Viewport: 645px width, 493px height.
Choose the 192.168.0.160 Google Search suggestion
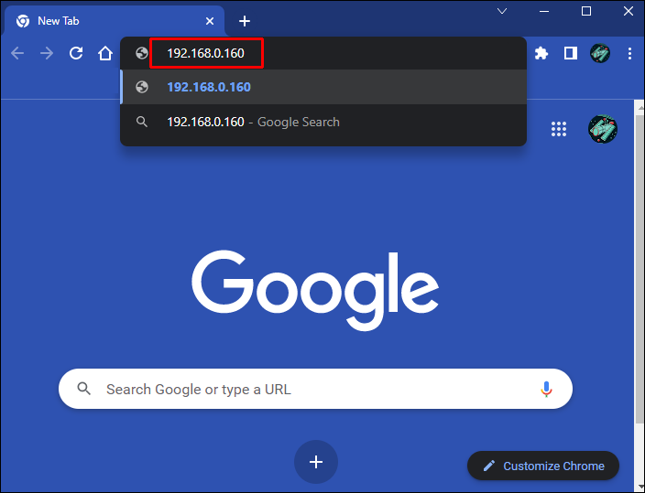(323, 122)
